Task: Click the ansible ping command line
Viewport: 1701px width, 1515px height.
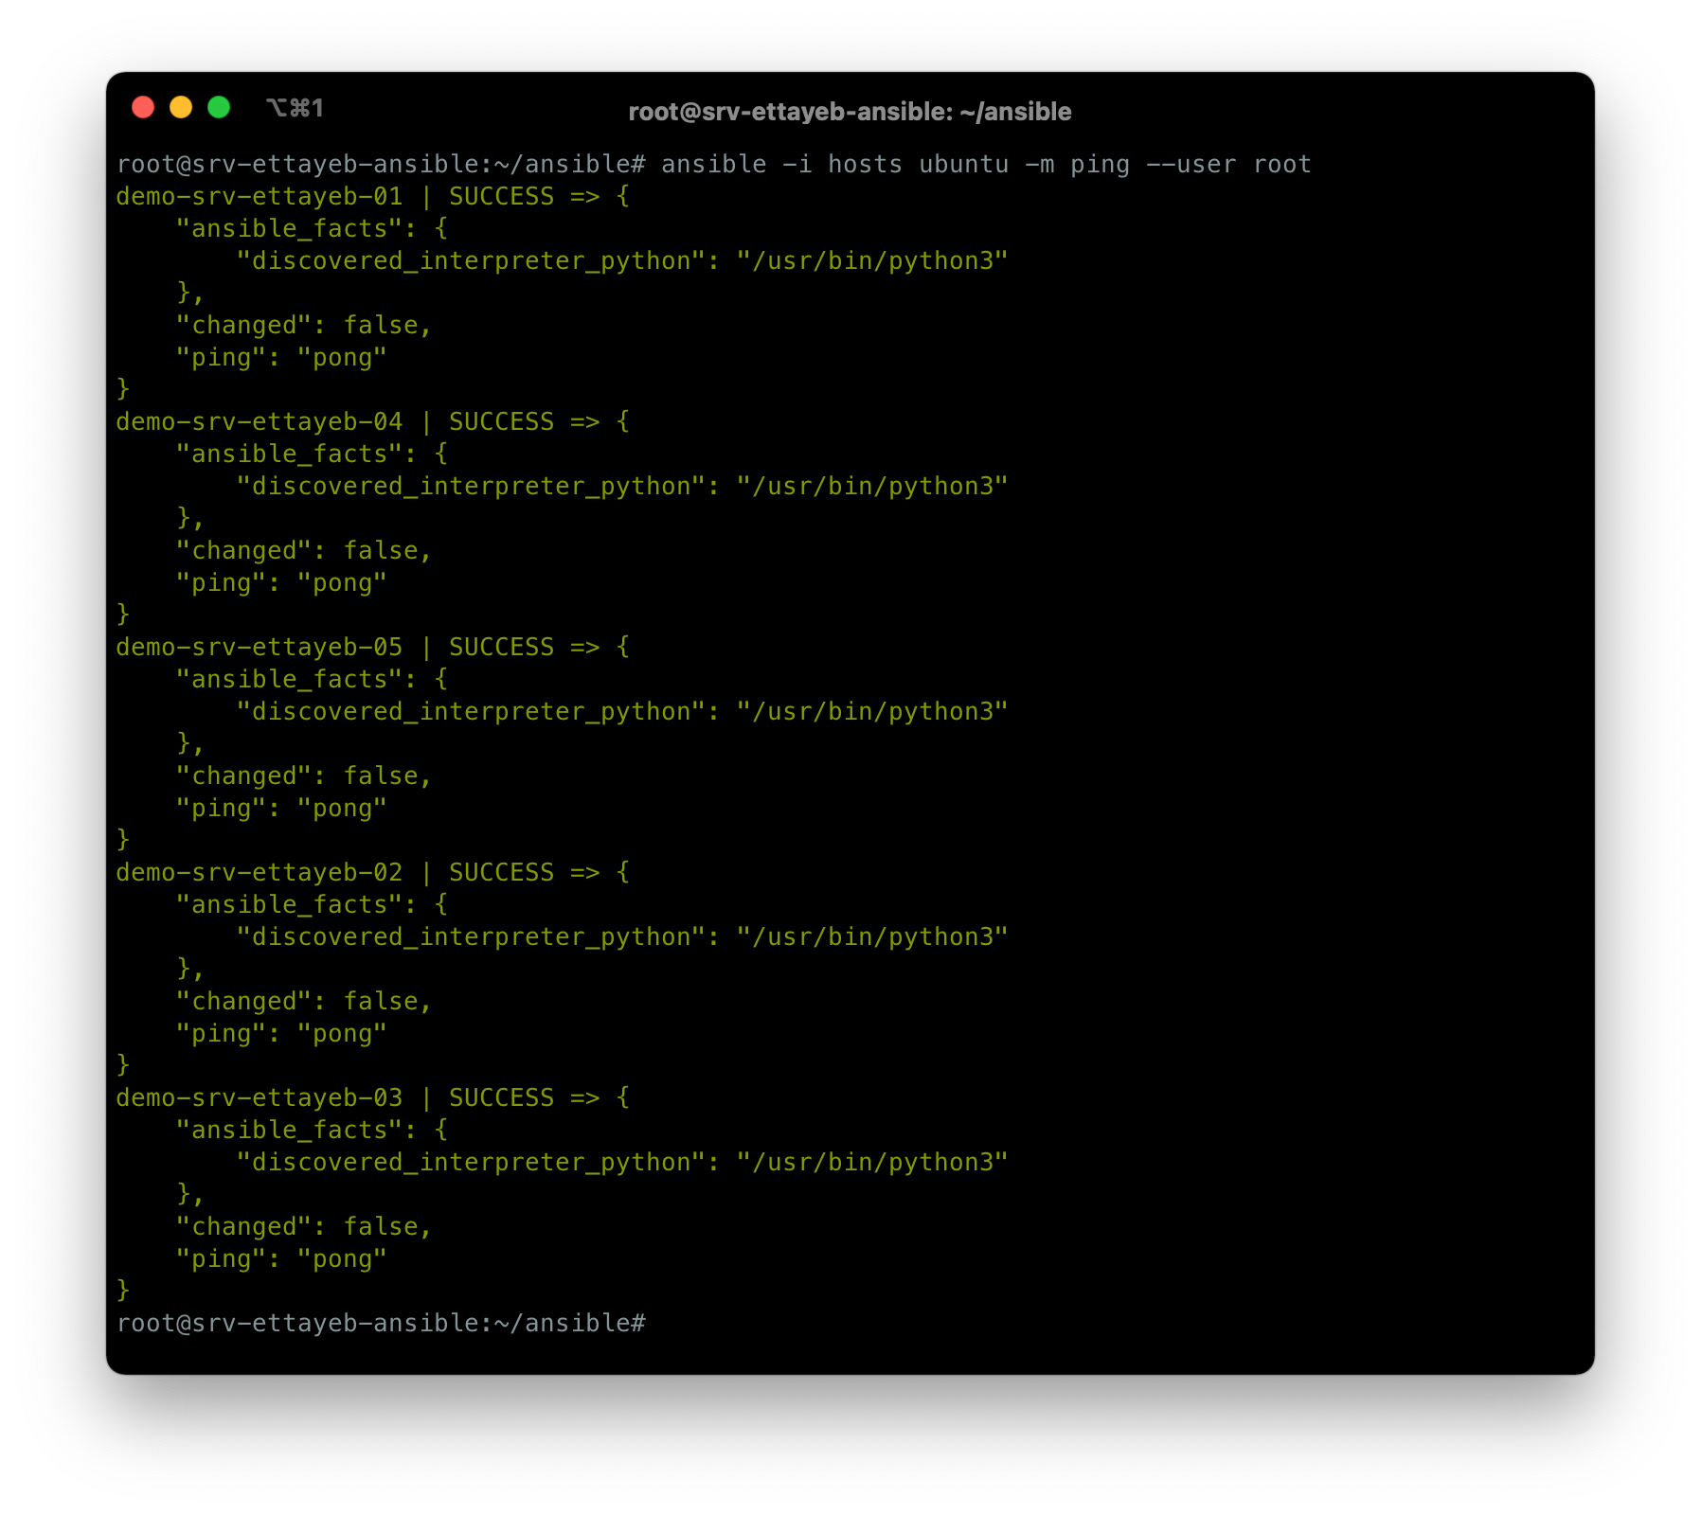Action: (x=714, y=165)
